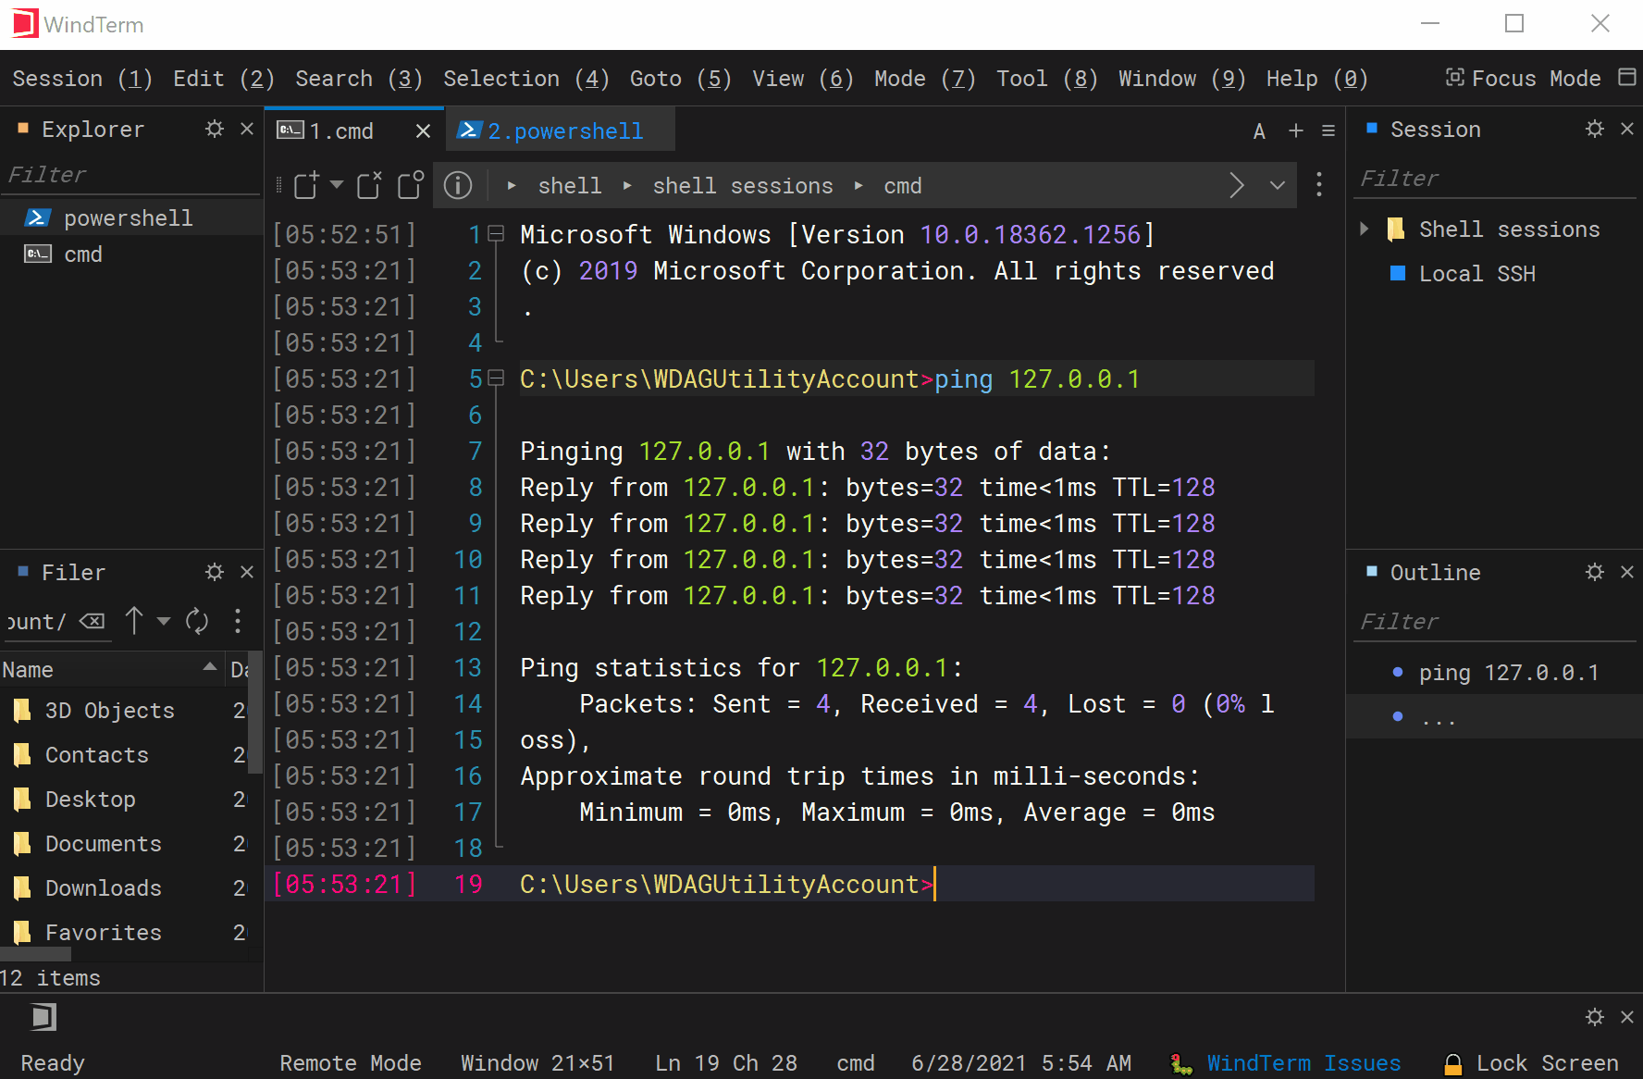The width and height of the screenshot is (1643, 1079).
Task: Select cmd in the Explorer list
Action: pos(131,254)
